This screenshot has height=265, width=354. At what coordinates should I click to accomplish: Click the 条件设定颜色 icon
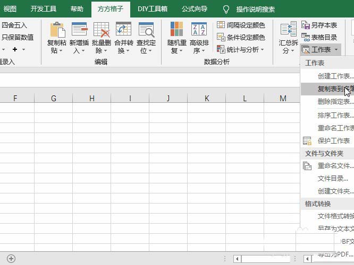[x=221, y=37]
